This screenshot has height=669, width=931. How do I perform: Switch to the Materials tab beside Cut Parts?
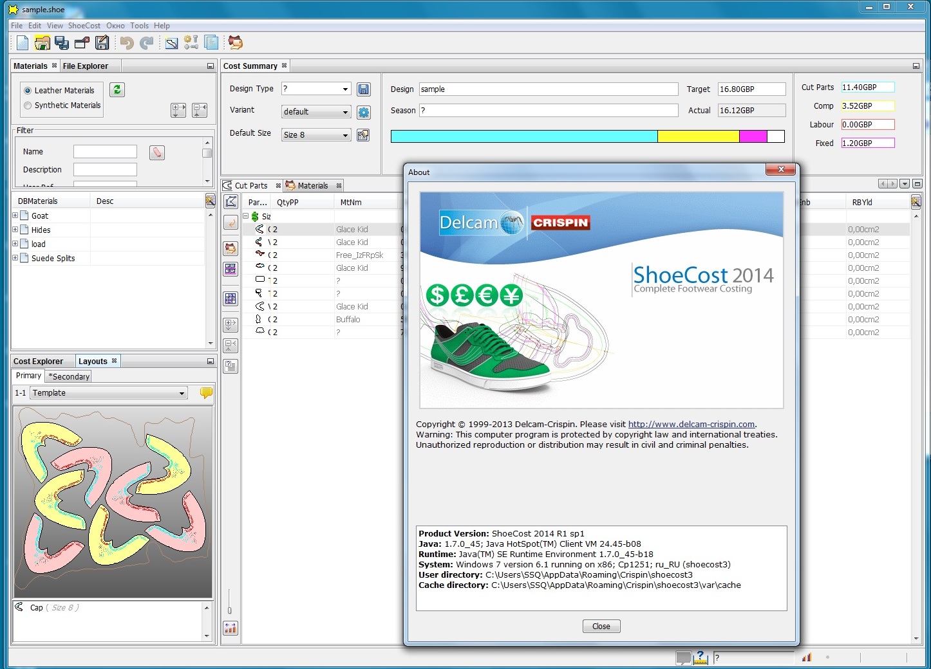[313, 185]
